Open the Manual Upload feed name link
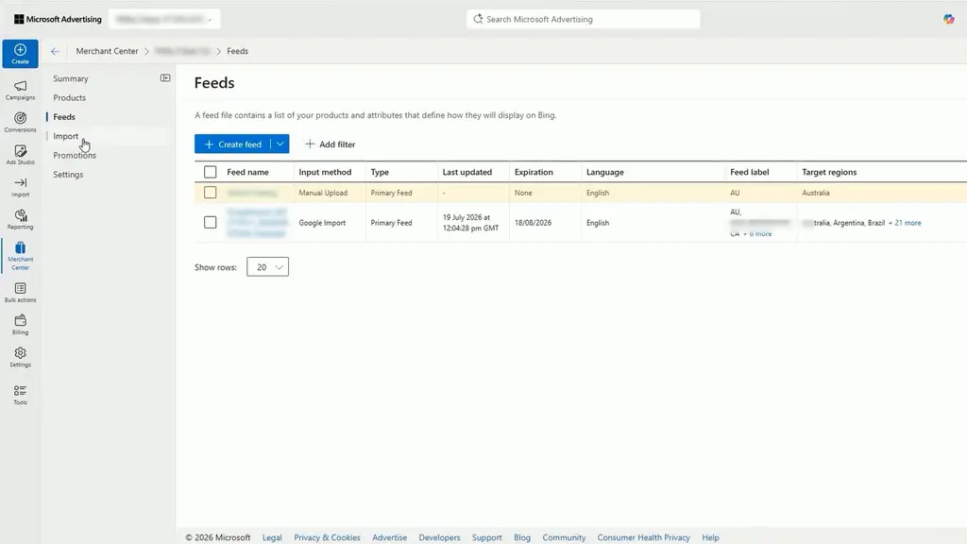This screenshot has width=967, height=544. (251, 193)
